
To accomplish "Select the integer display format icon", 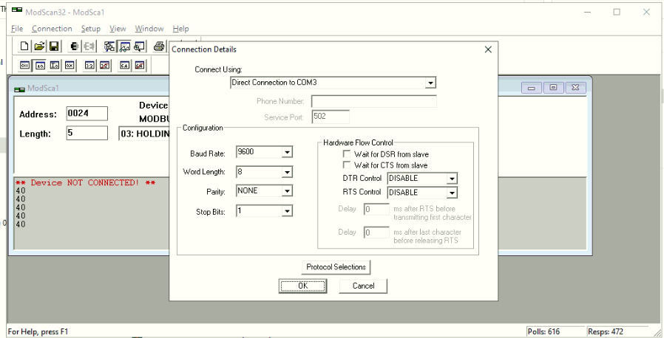I will (55, 66).
